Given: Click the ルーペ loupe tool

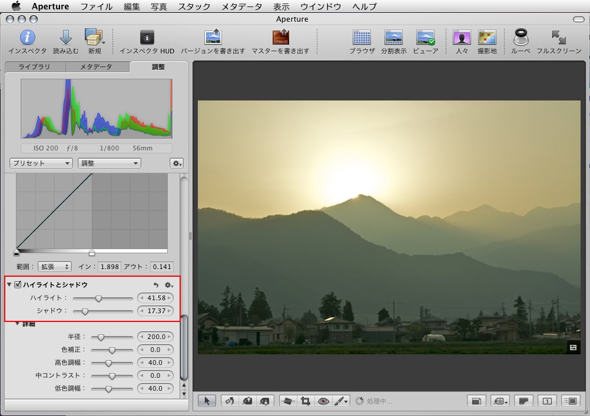Looking at the screenshot, I should 521,38.
